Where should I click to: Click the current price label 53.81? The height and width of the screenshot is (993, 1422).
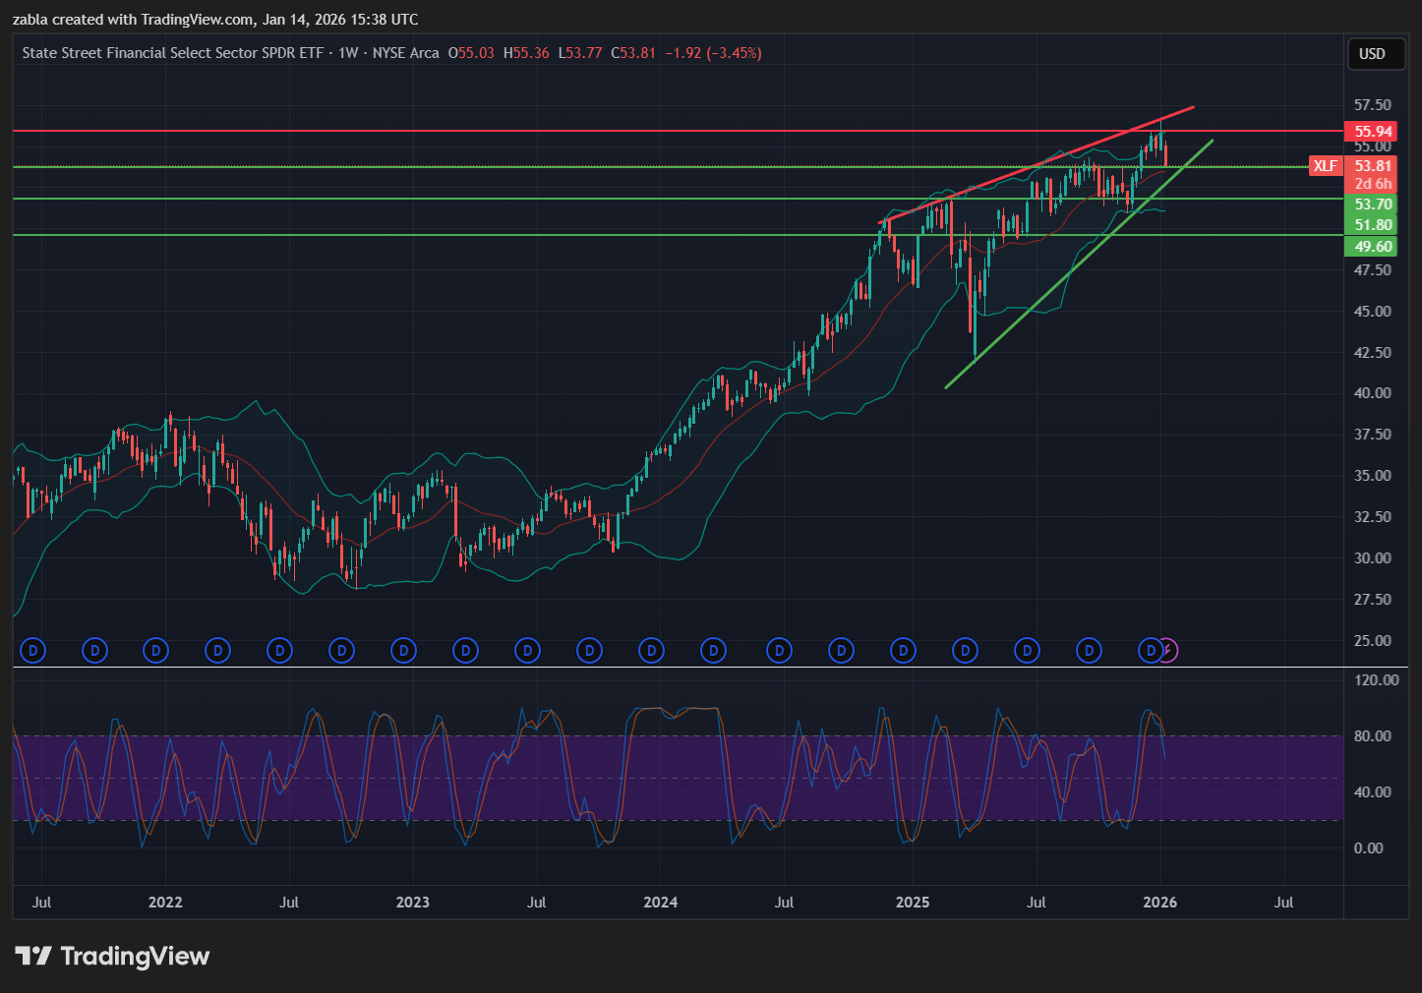pyautogui.click(x=1372, y=166)
